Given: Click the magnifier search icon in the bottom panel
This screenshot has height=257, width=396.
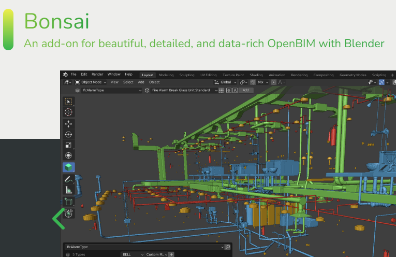Looking at the screenshot, I should (x=228, y=247).
